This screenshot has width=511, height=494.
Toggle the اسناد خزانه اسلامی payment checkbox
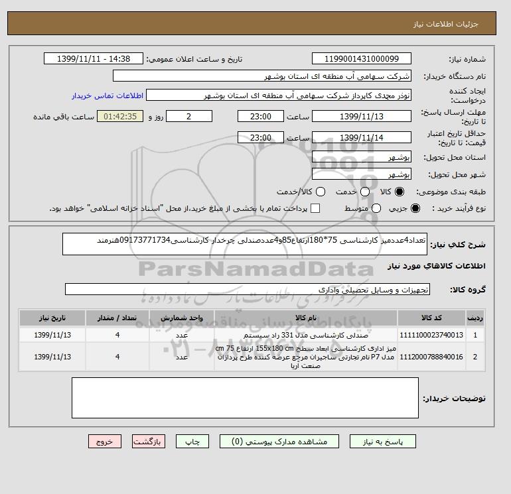click(315, 208)
